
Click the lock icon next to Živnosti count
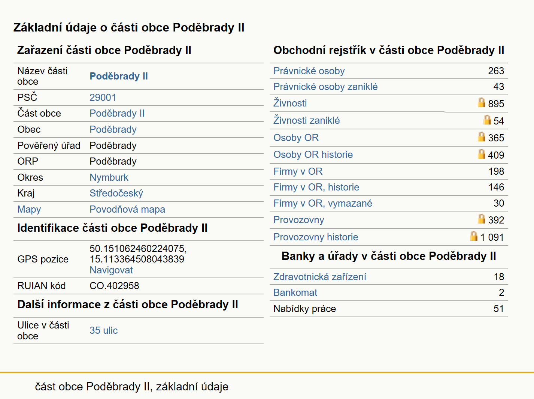[482, 102]
